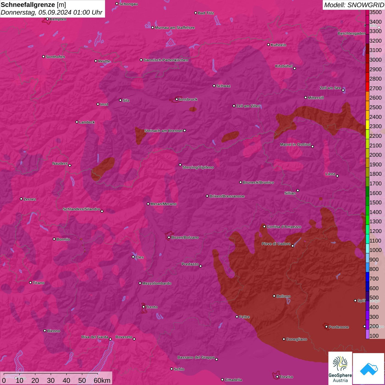Click the 100 legend value
Image resolution: width=385 pixels, height=385 pixels.
click(374, 336)
